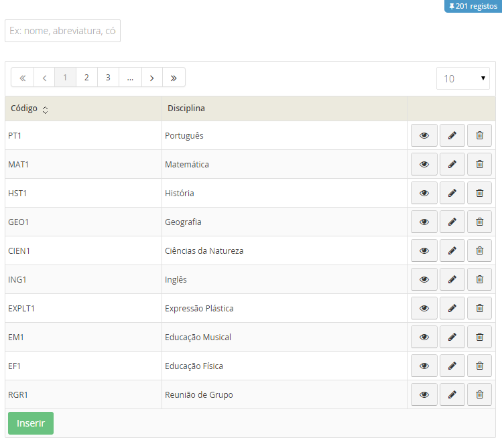Edit the Educação Musical row
Viewport: 502px width, 444px height.
tap(452, 337)
